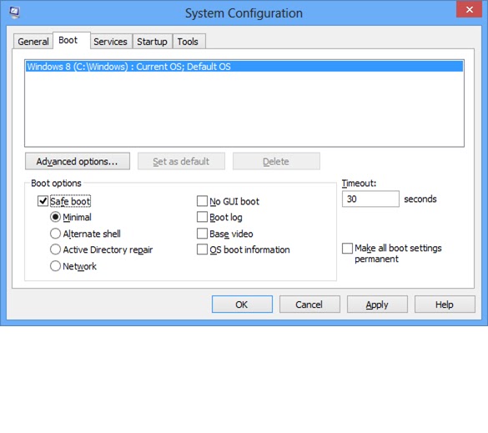488x433 pixels.
Task: Select the Boot tab
Action: click(71, 40)
